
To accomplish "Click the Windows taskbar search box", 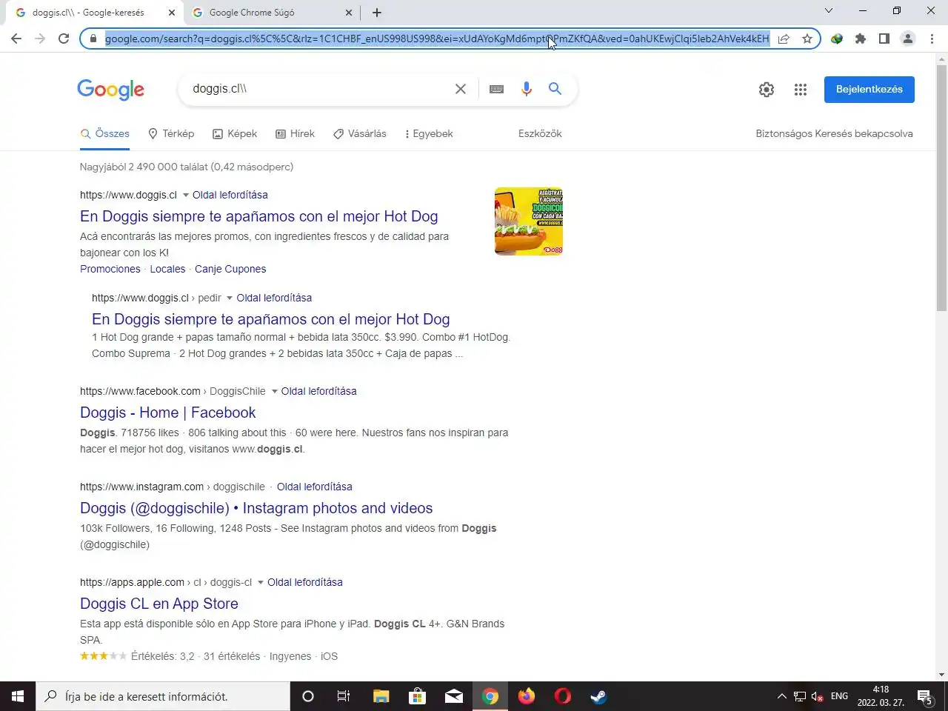I will pos(163,696).
